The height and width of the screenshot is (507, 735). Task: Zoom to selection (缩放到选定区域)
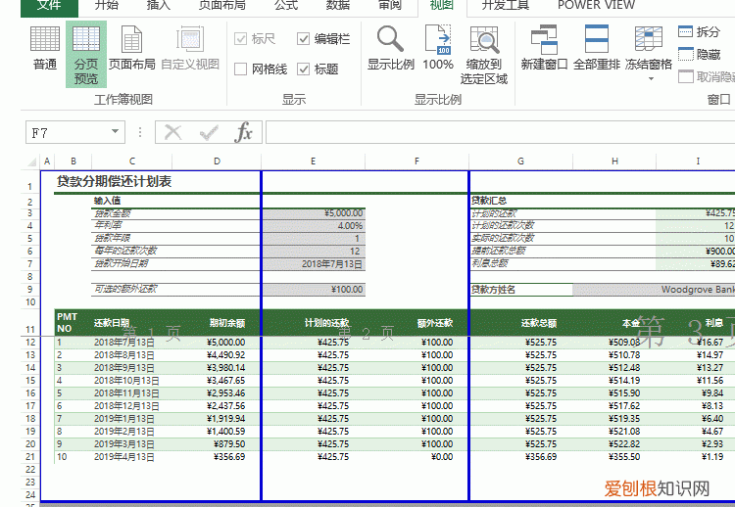[484, 54]
